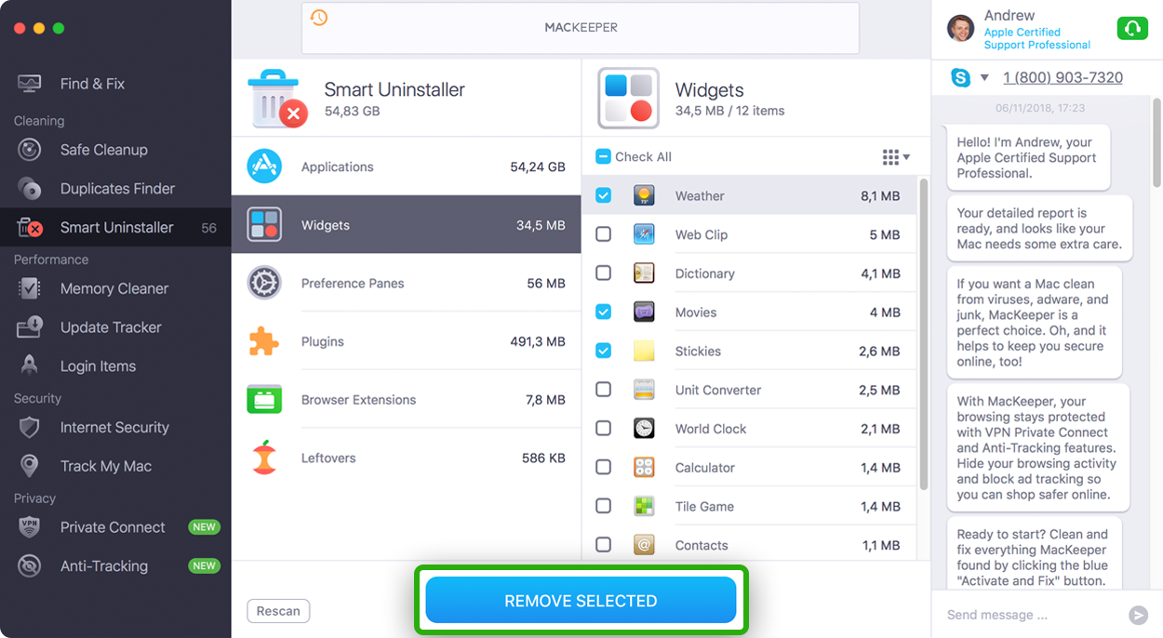Viewport: 1163px width, 638px height.
Task: Click the Applications App Store icon
Action: [x=264, y=166]
